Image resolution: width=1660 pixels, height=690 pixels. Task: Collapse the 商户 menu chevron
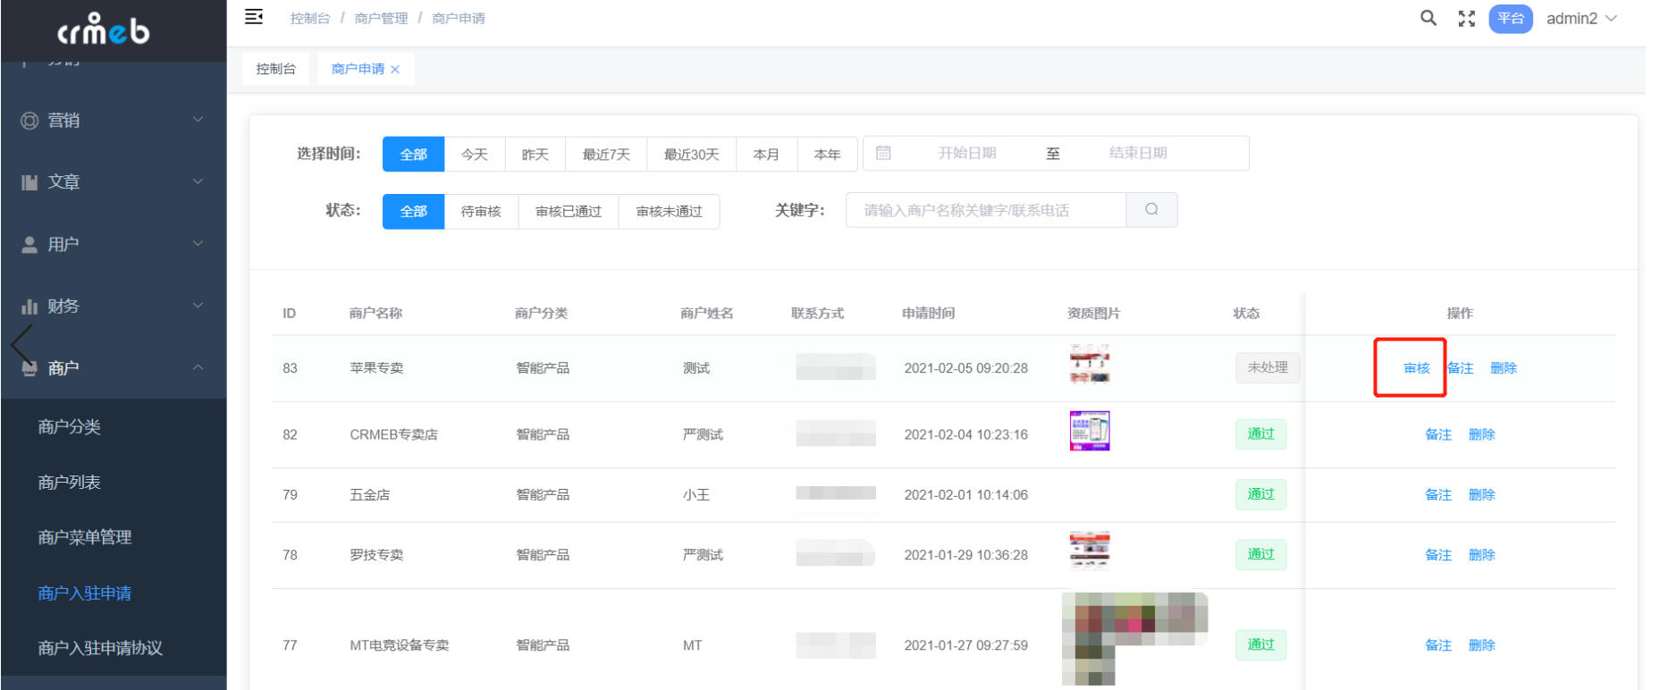click(198, 367)
